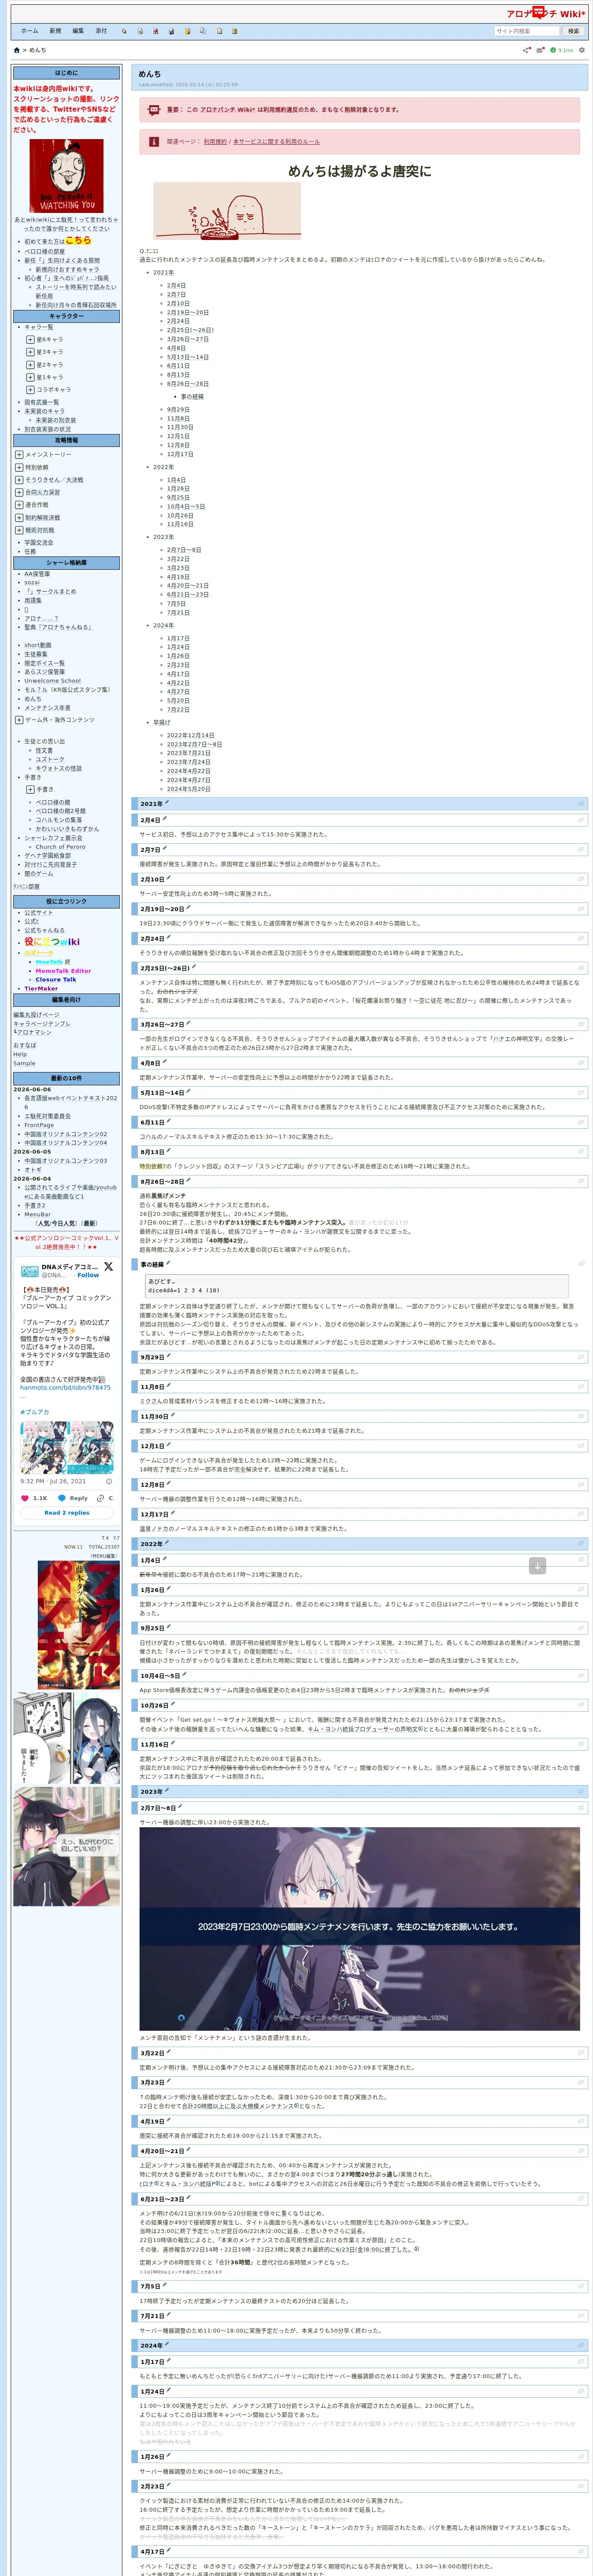
Task: Switch to the 〔最新〕 list
Action: (90, 1223)
